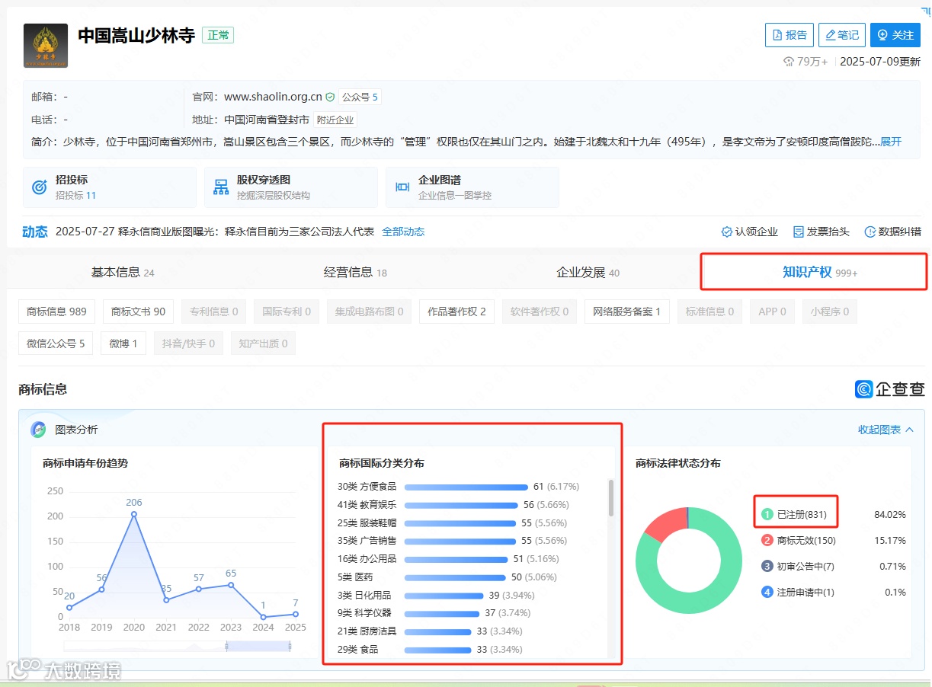Switch to the 基本信息 tab

123,273
